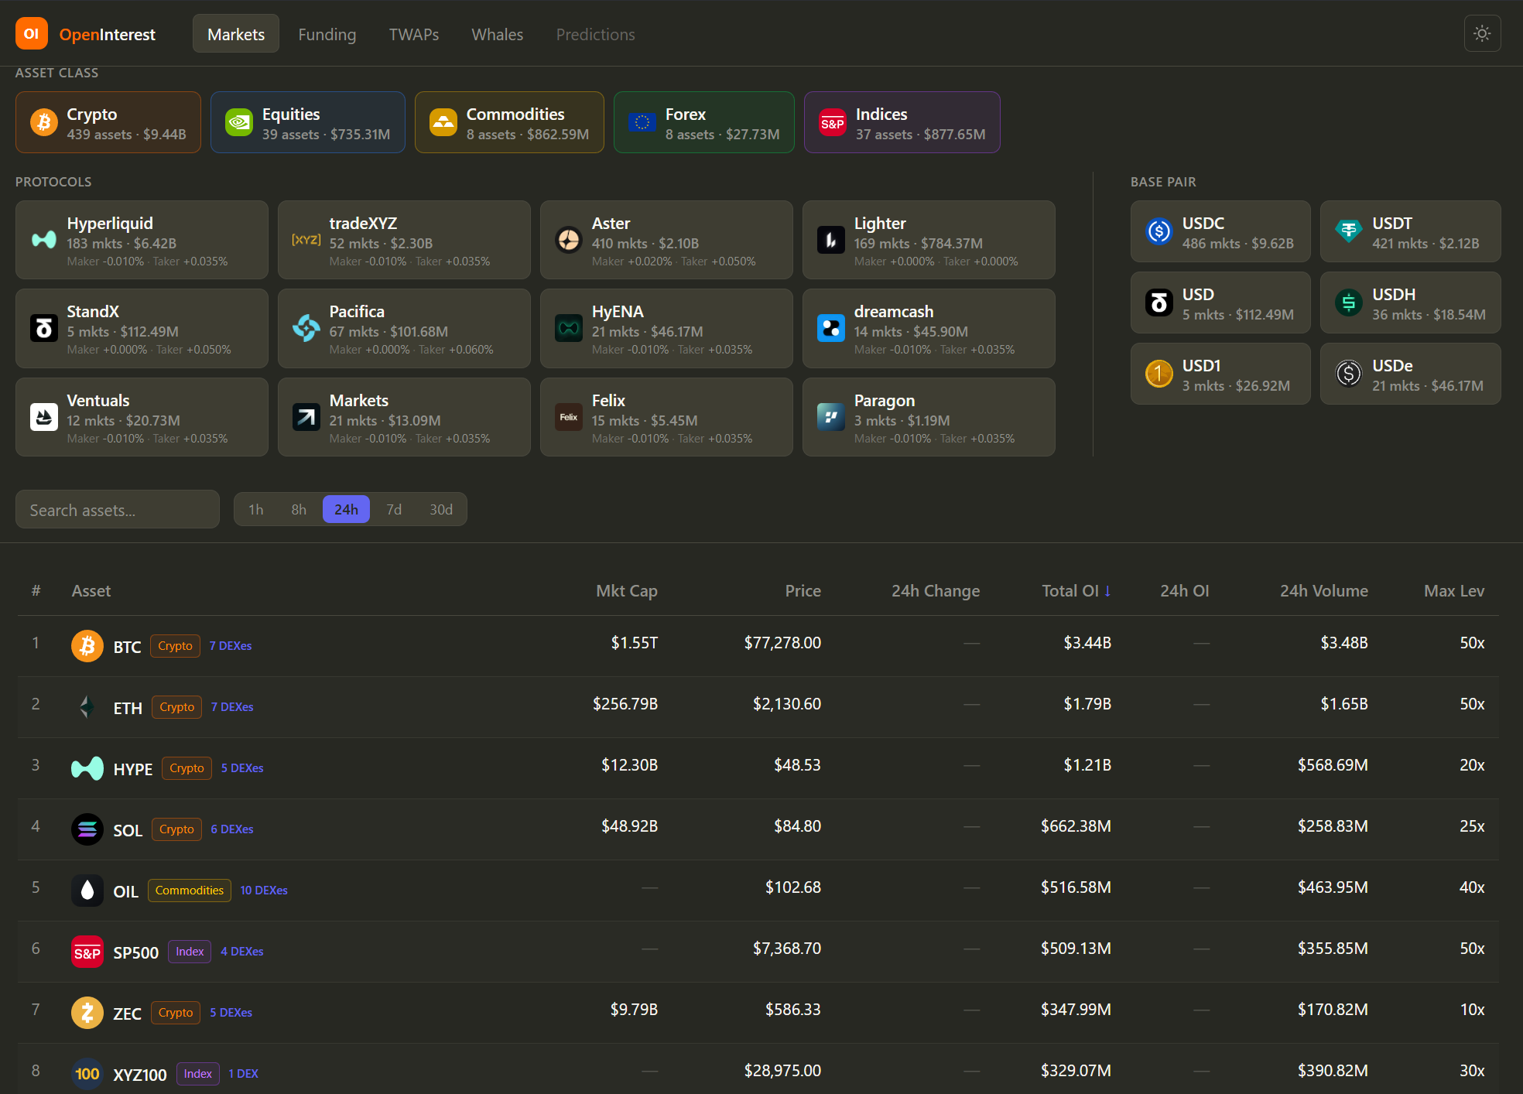Viewport: 1523px width, 1094px height.
Task: Sort by the Price column header
Action: click(x=803, y=590)
